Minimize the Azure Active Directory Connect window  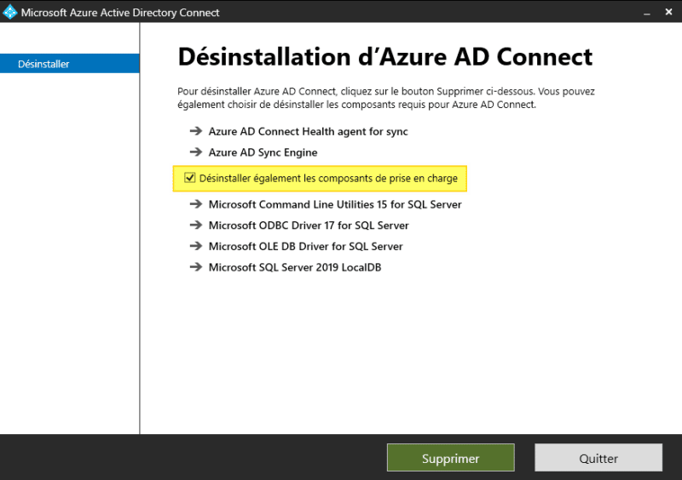pyautogui.click(x=647, y=13)
